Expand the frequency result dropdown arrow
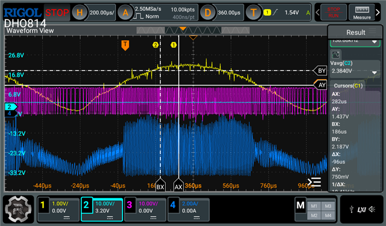386x226 pixels. click(x=374, y=42)
